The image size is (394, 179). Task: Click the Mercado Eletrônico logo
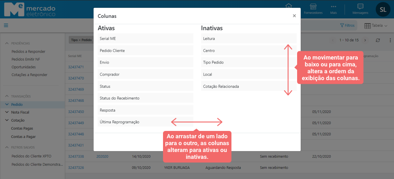pyautogui.click(x=30, y=10)
